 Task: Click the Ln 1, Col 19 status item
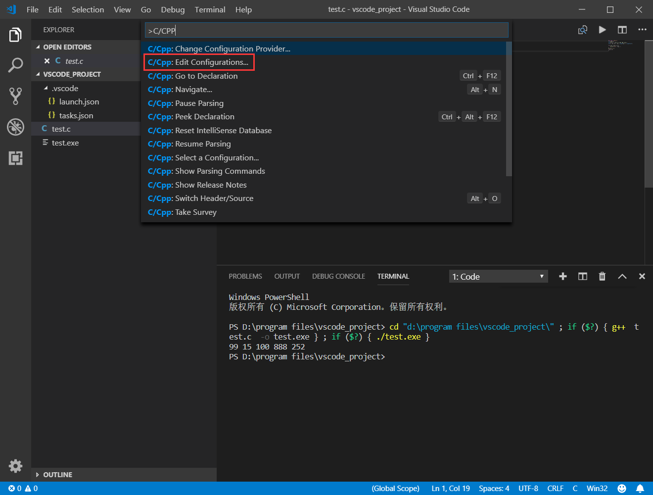point(451,489)
